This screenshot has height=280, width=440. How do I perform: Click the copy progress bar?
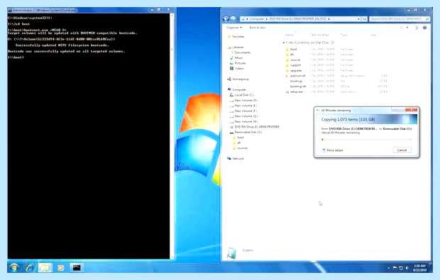click(366, 140)
